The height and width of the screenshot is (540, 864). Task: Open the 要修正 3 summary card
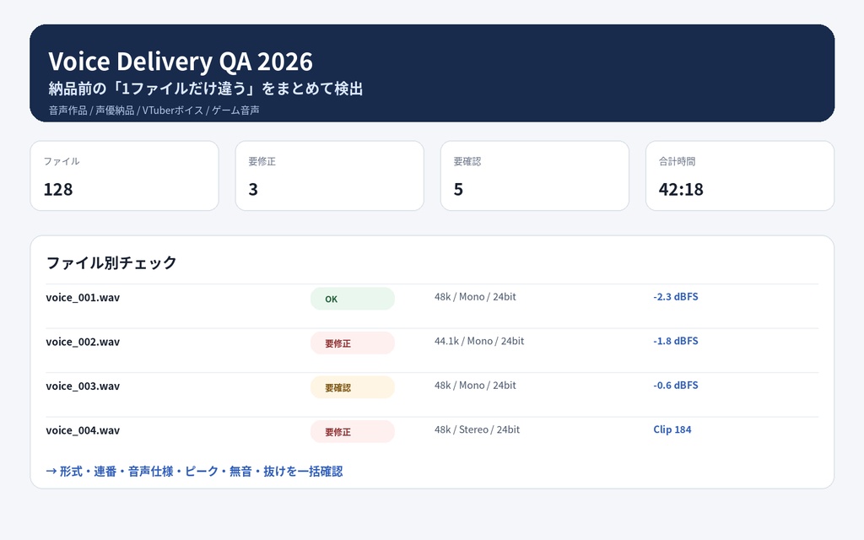tap(330, 175)
